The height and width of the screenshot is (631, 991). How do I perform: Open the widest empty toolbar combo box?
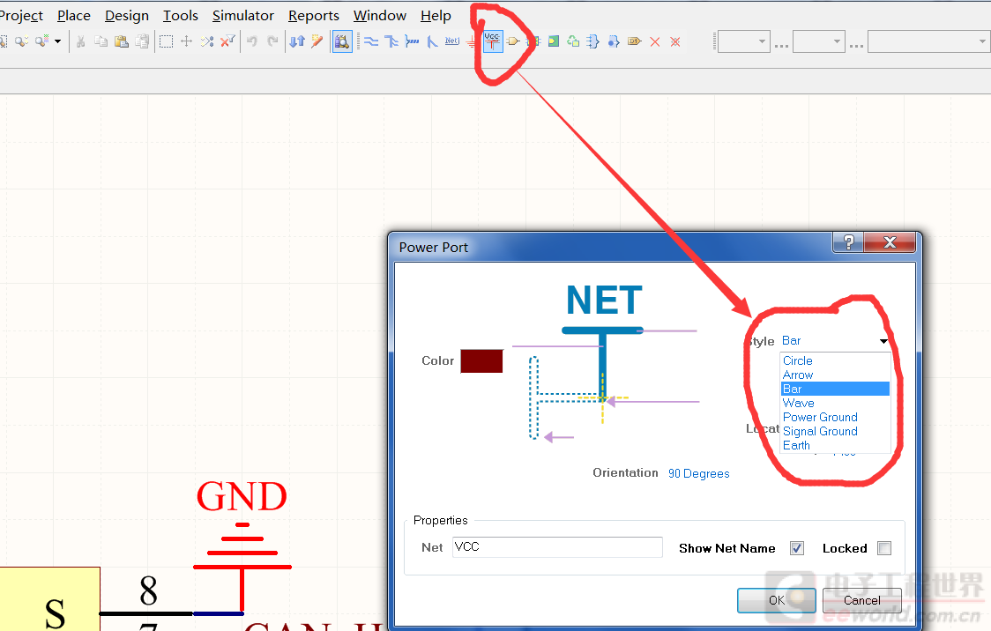(x=928, y=41)
